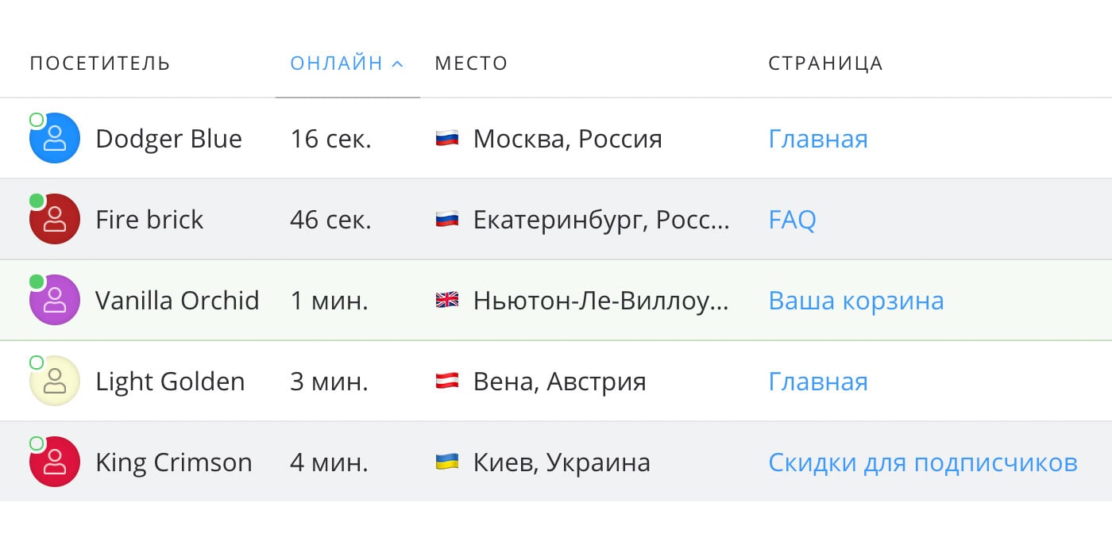Click Light Golden's avatar icon

54,381
